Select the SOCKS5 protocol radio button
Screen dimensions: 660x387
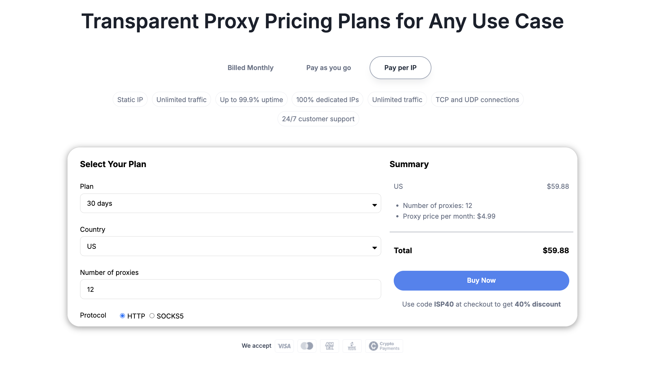coord(152,316)
